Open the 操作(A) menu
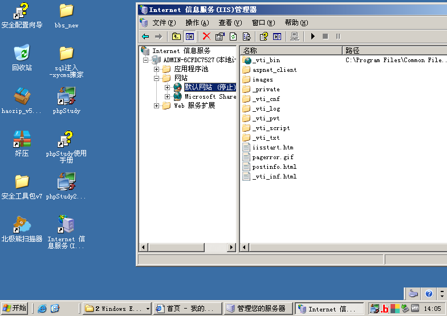 197,23
